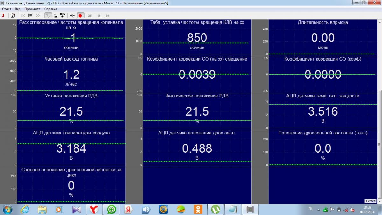Click the value 3.184

point(71,148)
